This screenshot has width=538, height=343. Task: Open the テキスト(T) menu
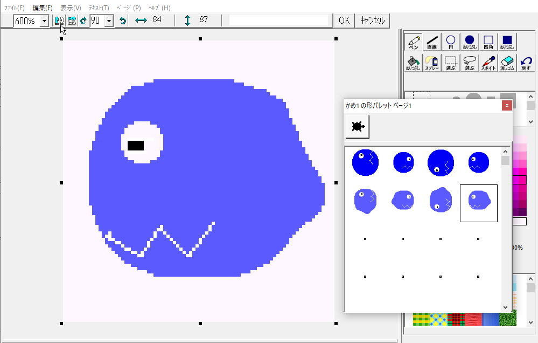tap(99, 8)
